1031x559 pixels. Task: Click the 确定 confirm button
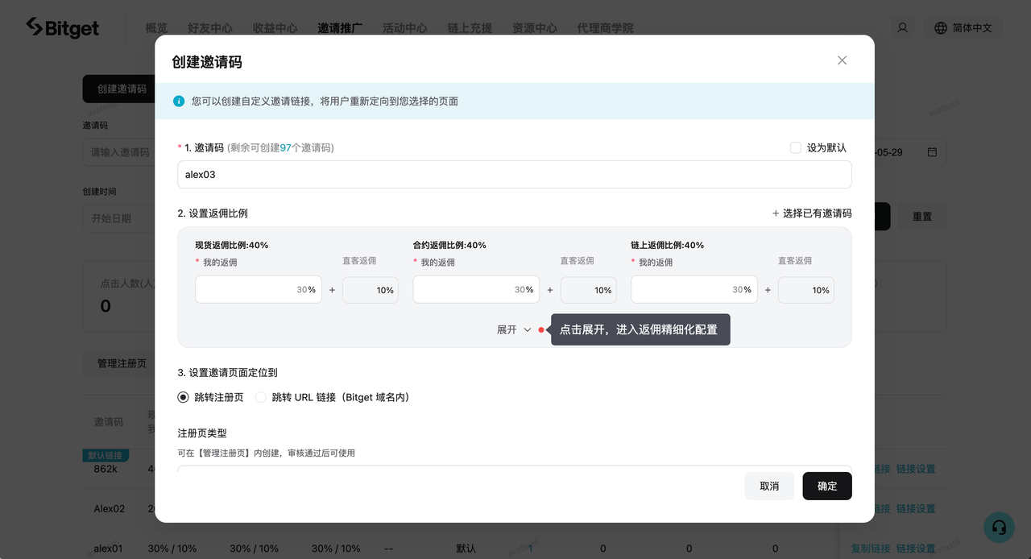pos(826,486)
